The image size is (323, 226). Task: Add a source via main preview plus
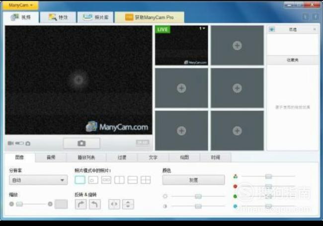79,80
